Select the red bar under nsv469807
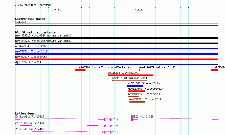Image resolution: width=225 pixels, height=135 pixels. [x=116, y=59]
